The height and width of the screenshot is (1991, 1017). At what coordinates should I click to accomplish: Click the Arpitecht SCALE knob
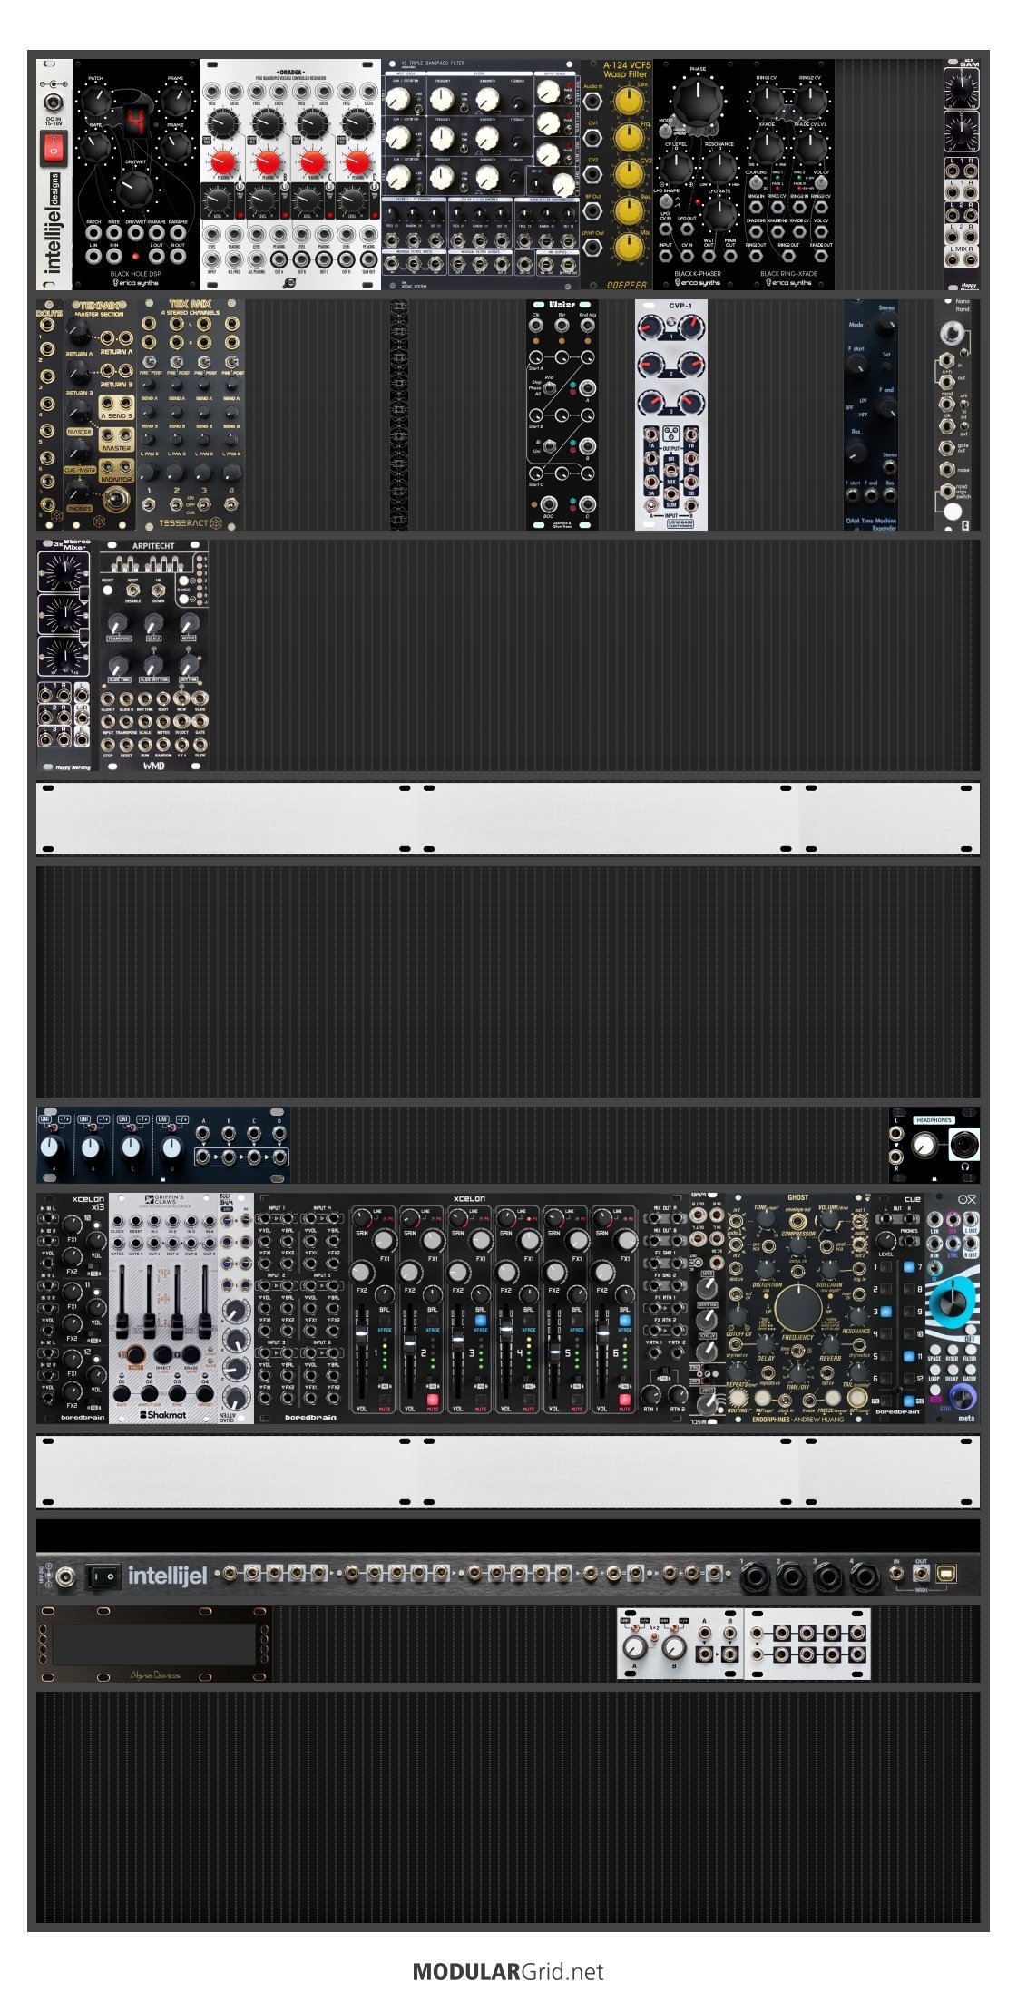click(x=153, y=623)
